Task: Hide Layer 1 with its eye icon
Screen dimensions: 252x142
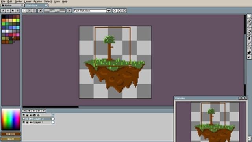Action: point(24,123)
